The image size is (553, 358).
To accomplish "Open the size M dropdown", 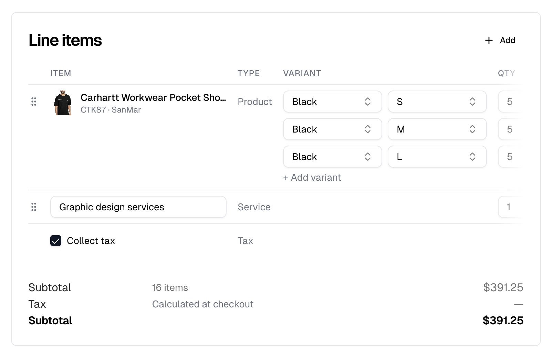I will [x=437, y=129].
